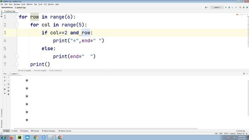Image resolution: width=249 pixels, height=140 pixels.
Task: Open IDE settings via the toolbar gear icon
Action: click(x=244, y=7)
